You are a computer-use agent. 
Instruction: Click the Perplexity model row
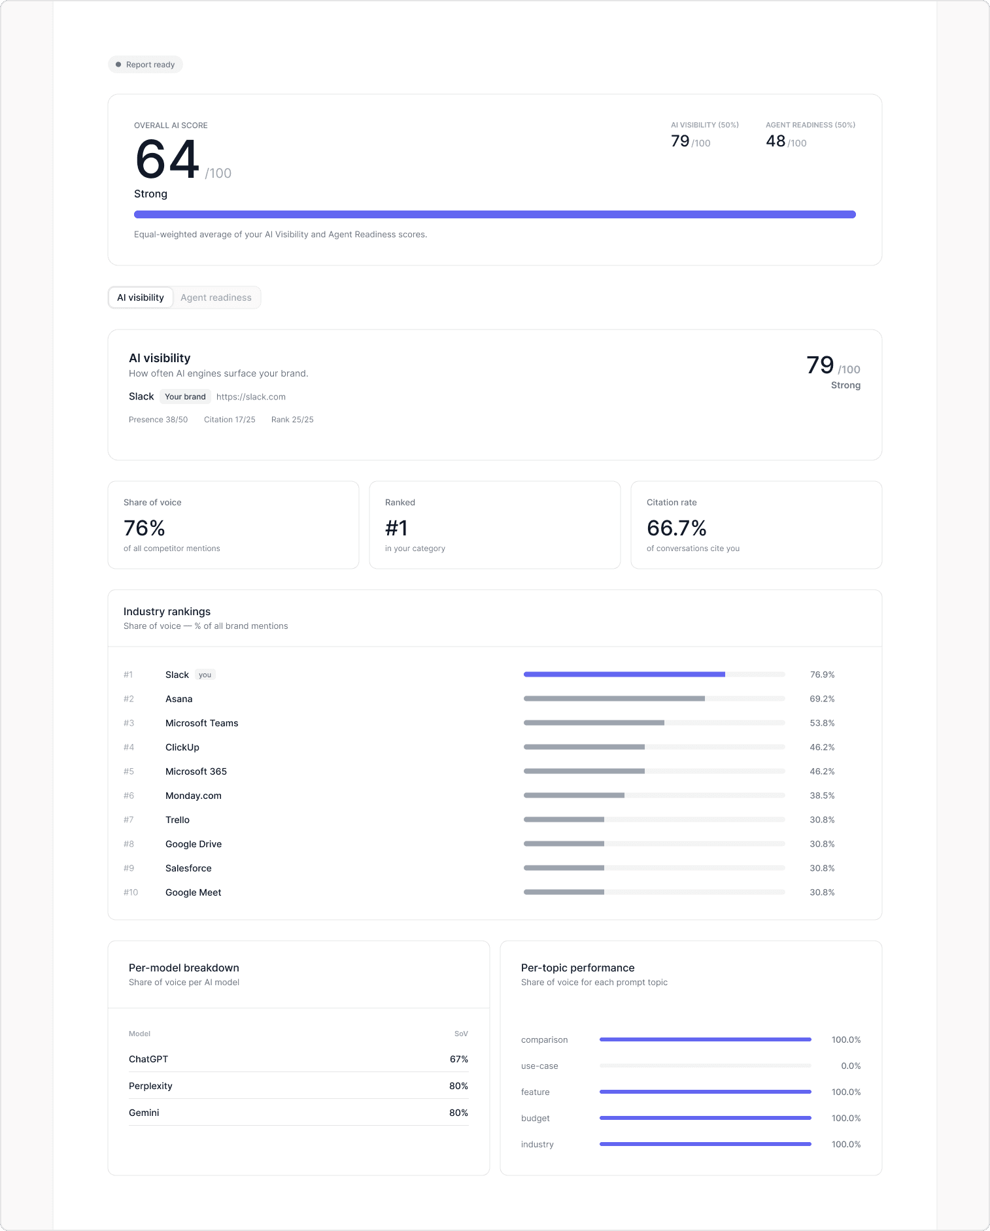(298, 1086)
